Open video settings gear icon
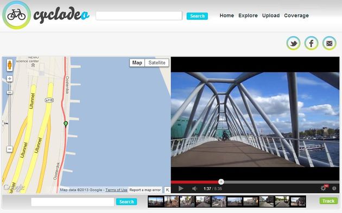342x213 pixels. [324, 188]
